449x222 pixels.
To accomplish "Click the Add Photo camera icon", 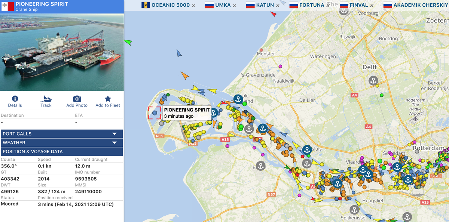I will pyautogui.click(x=77, y=99).
